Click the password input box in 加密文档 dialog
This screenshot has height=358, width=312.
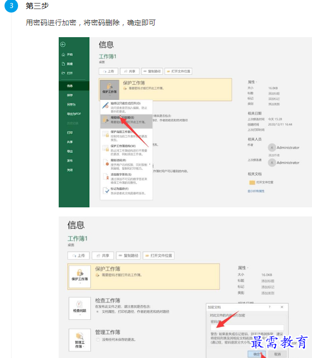pos(247,327)
